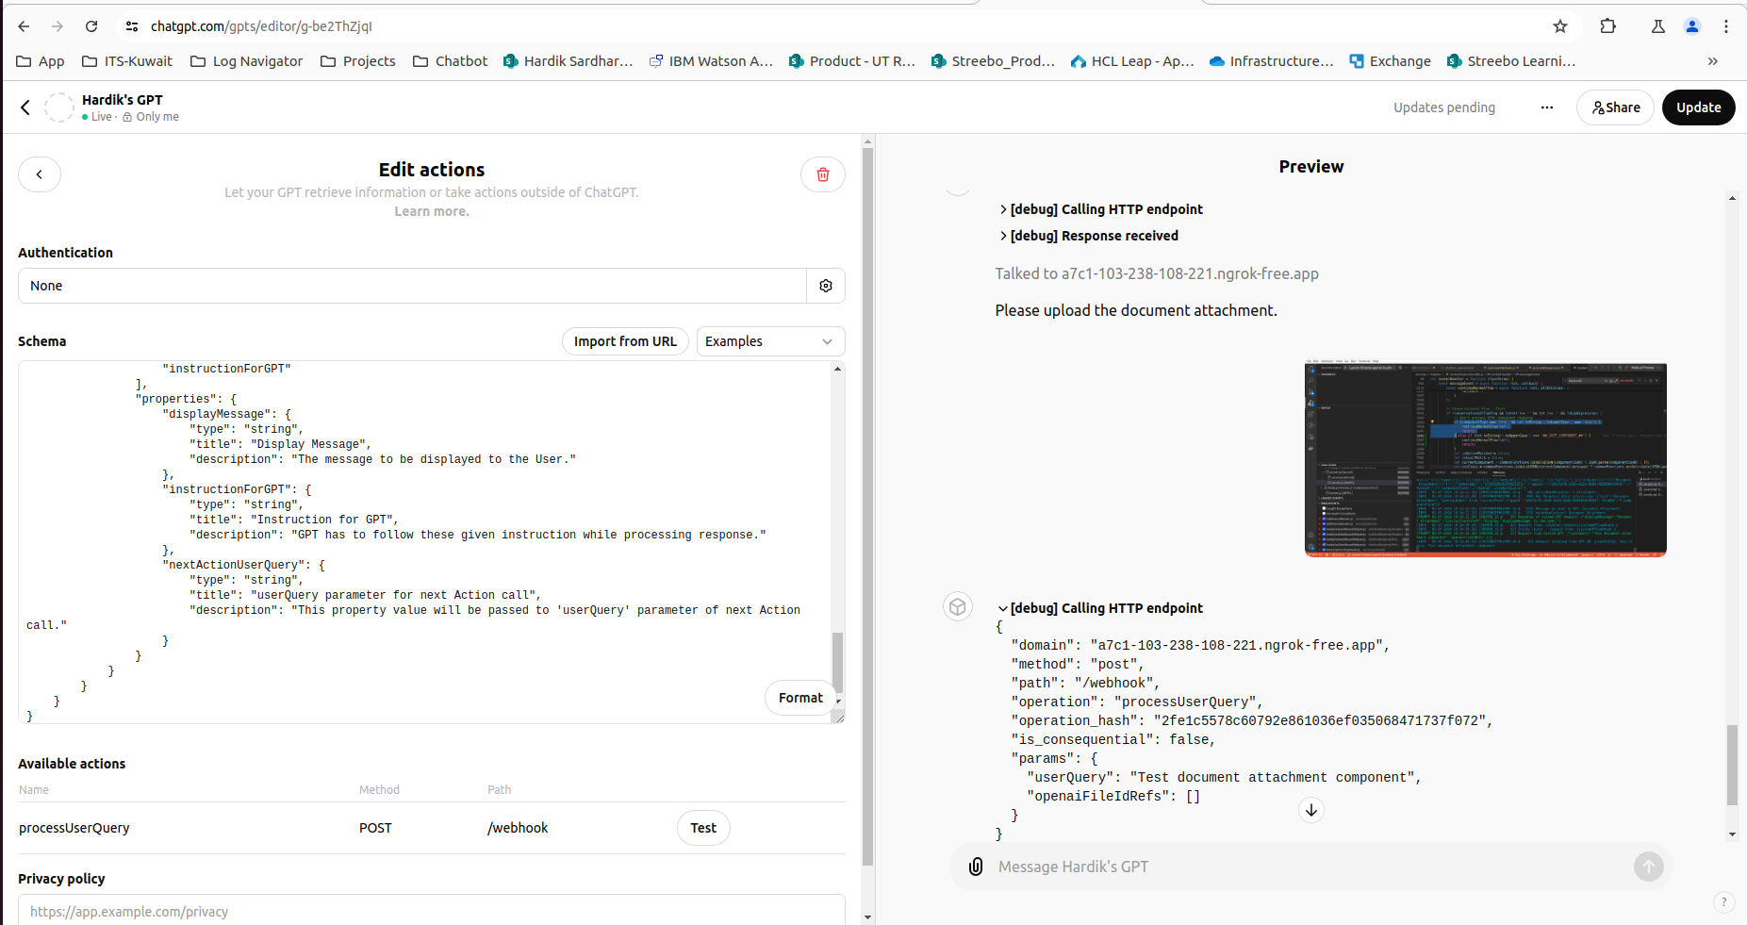Screen dimensions: 1747x925
Task: Import schema from URL
Action: point(625,341)
